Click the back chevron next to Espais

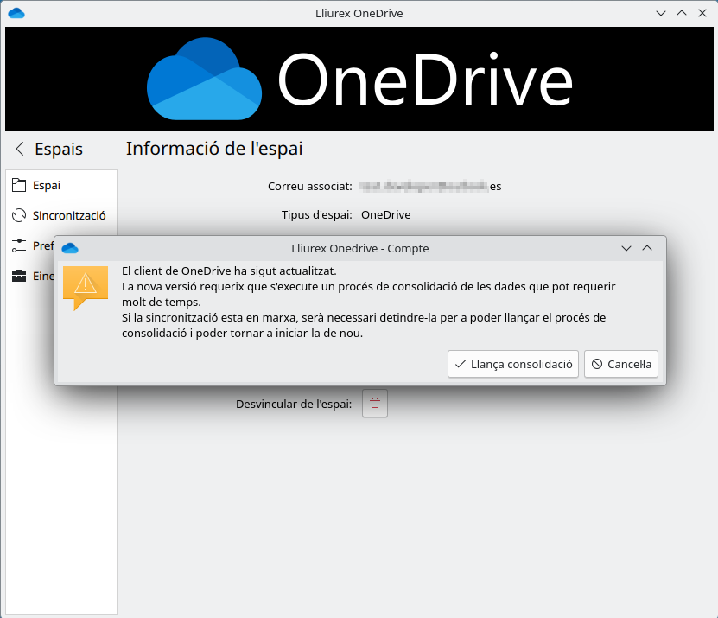pos(18,149)
